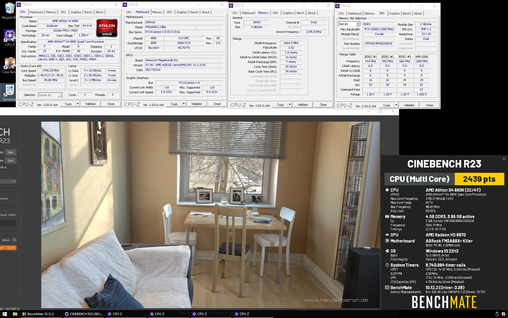Click the CPU-Z title icon in Memory window
Viewport: 508px width, 318px height.
pos(231,6)
